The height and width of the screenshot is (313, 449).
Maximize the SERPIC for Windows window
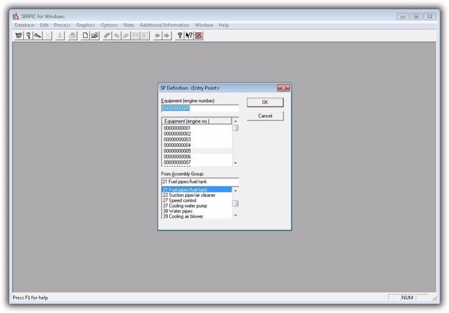(x=416, y=16)
